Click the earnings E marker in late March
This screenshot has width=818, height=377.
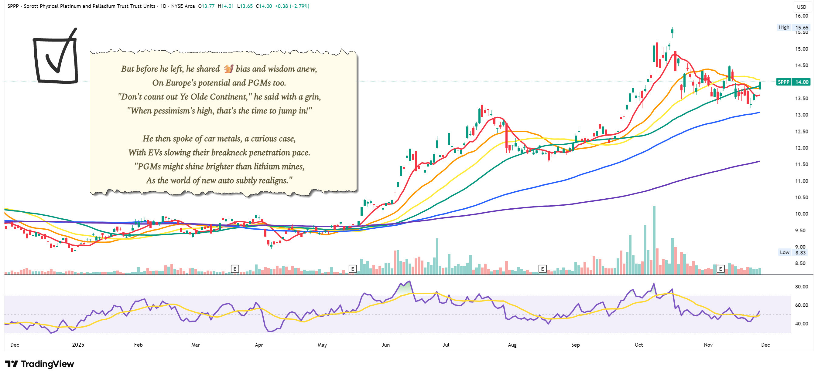point(235,269)
